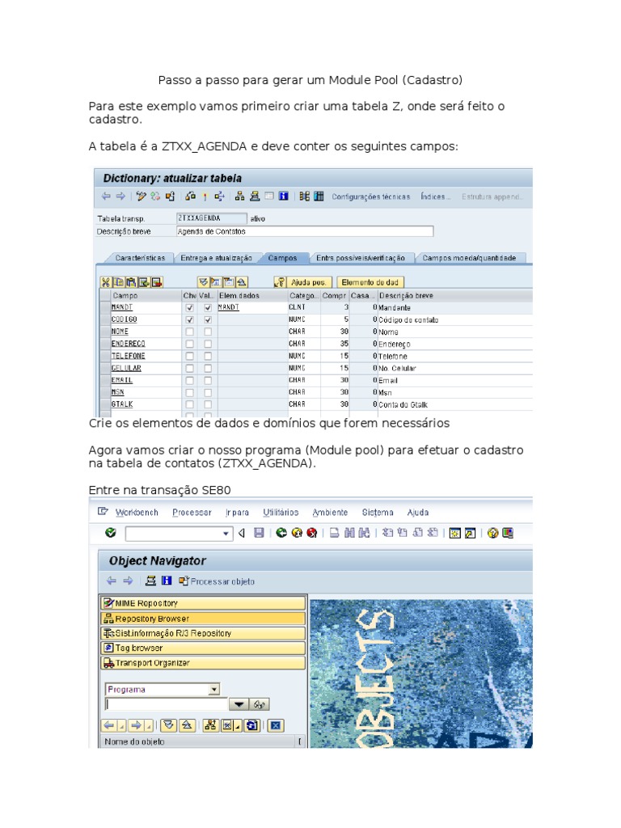Screen dimensions: 621x828
Task: Click the black down-arrow next to object name field
Action: pyautogui.click(x=239, y=704)
